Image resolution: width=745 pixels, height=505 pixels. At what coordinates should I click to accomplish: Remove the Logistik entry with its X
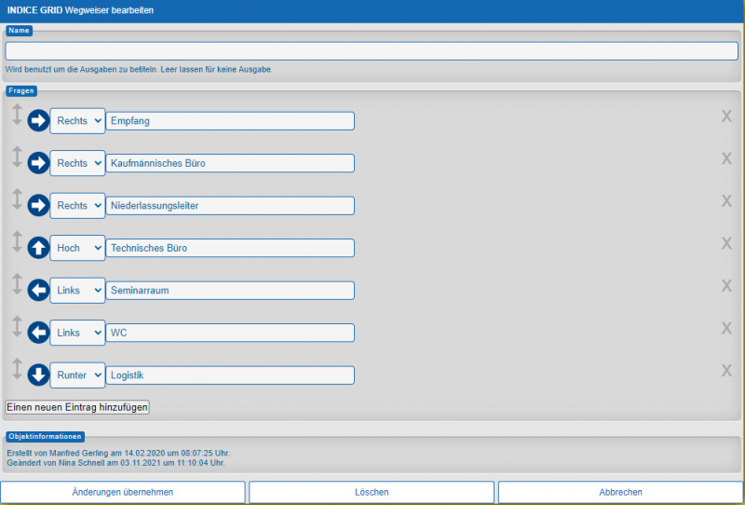[726, 370]
